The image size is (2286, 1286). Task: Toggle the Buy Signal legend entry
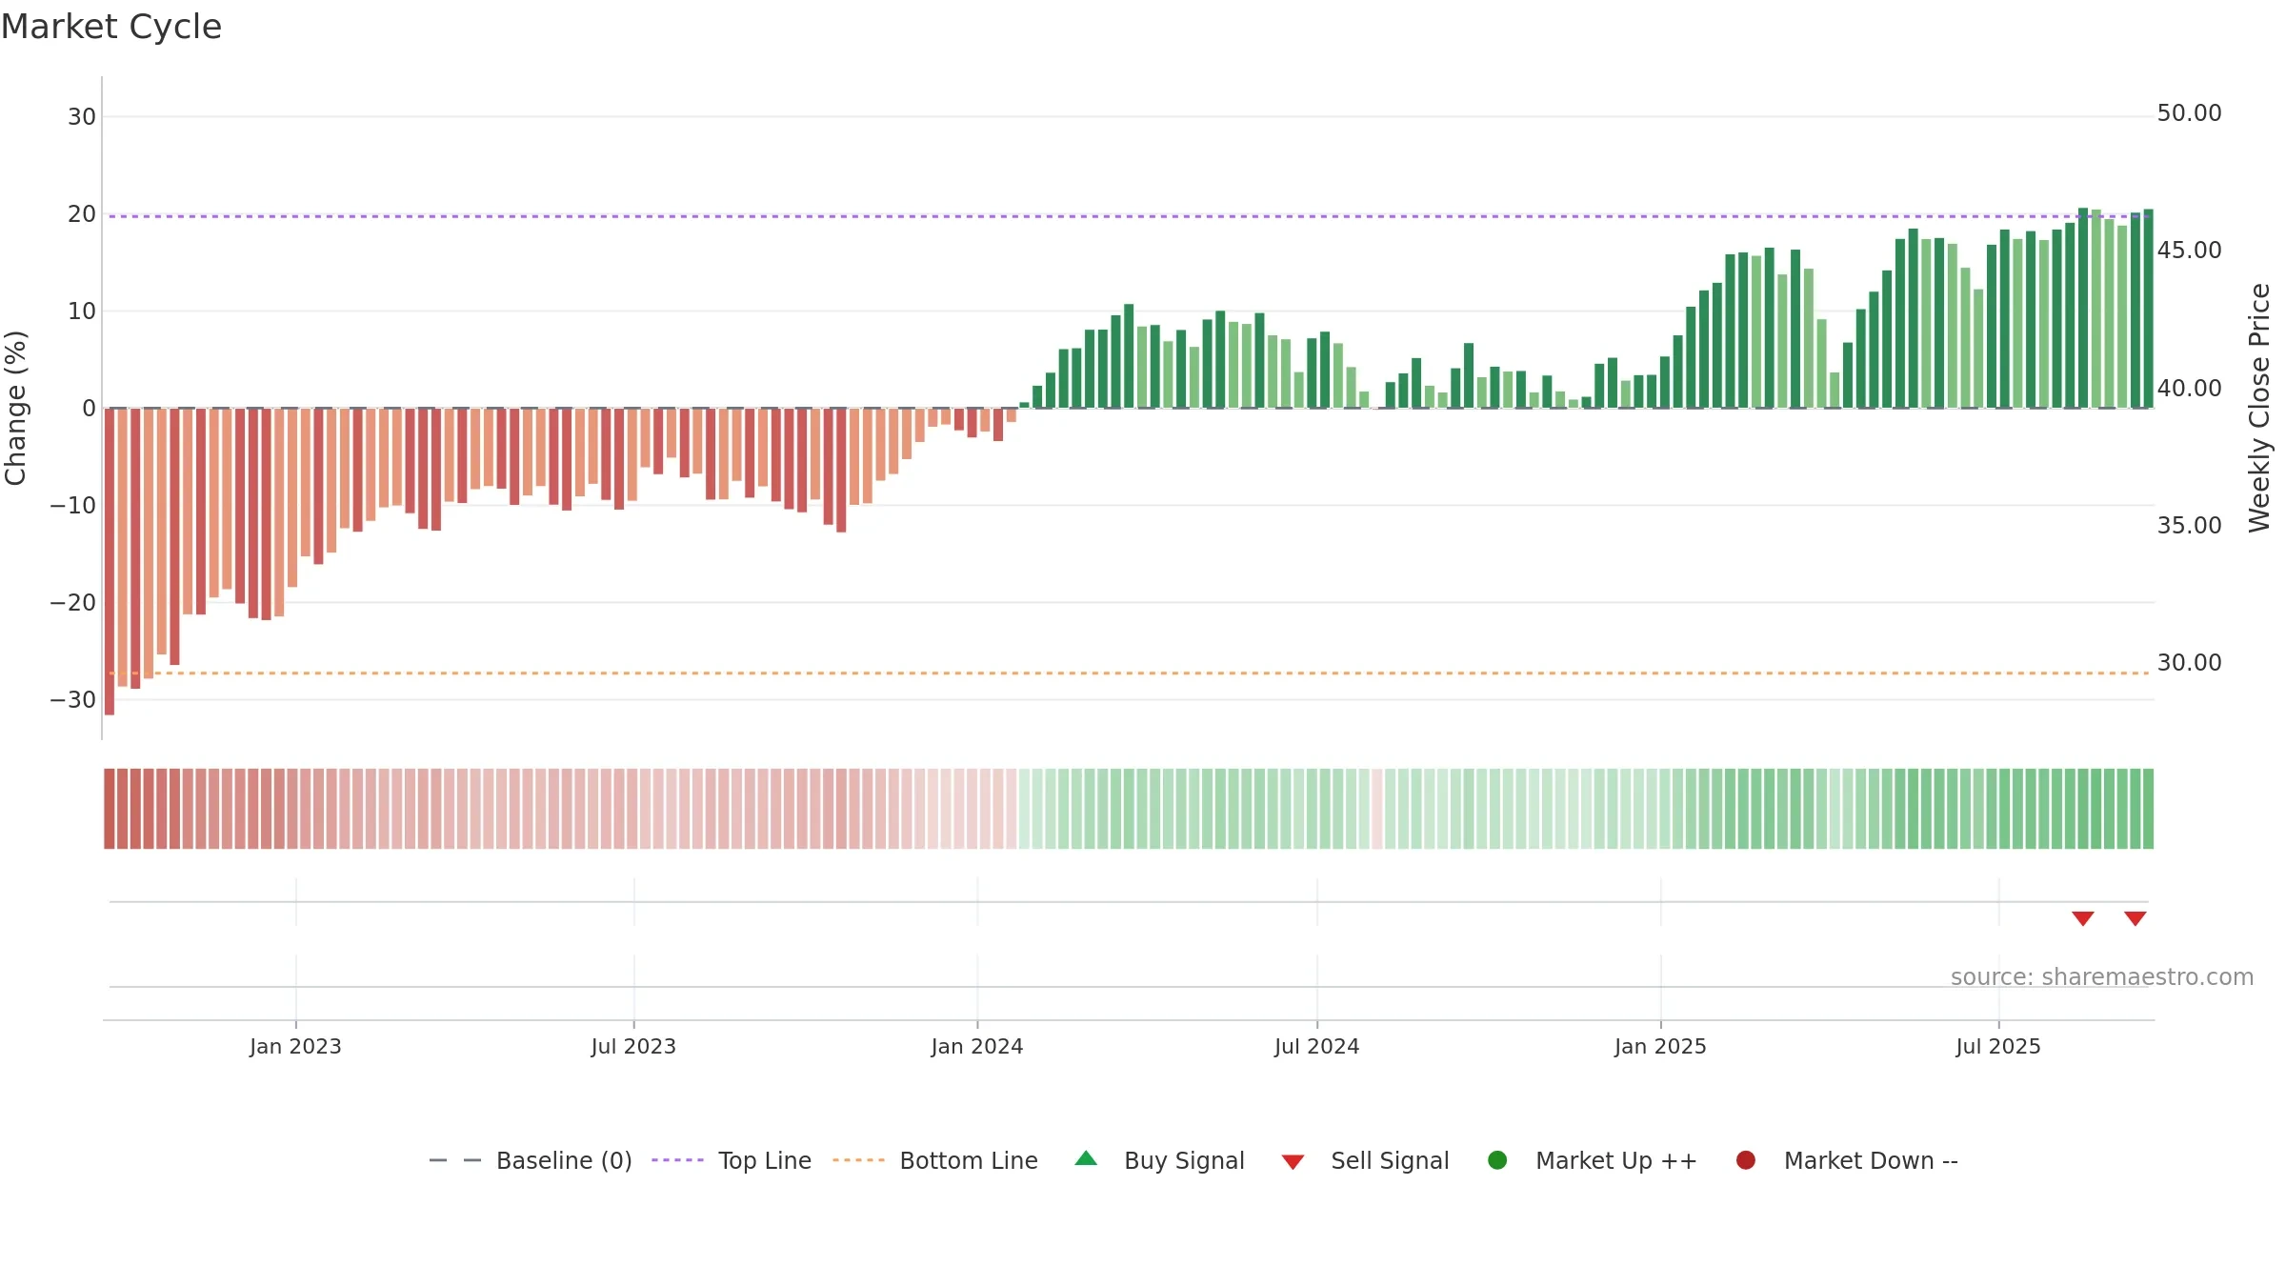(1159, 1160)
